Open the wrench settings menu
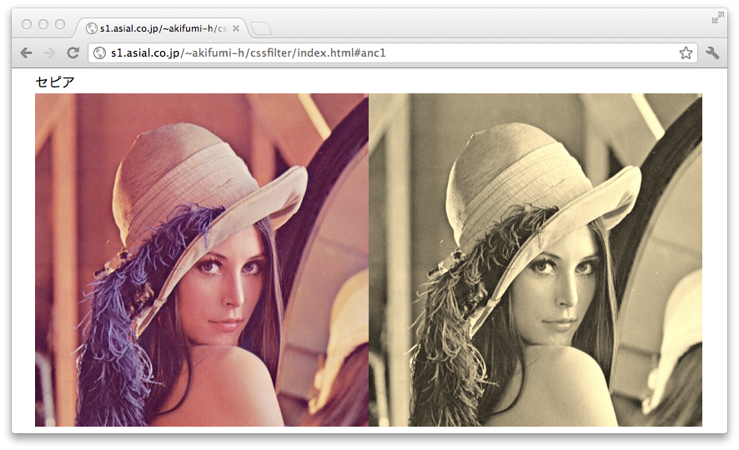Screen dimensions: 739x450 [712, 52]
